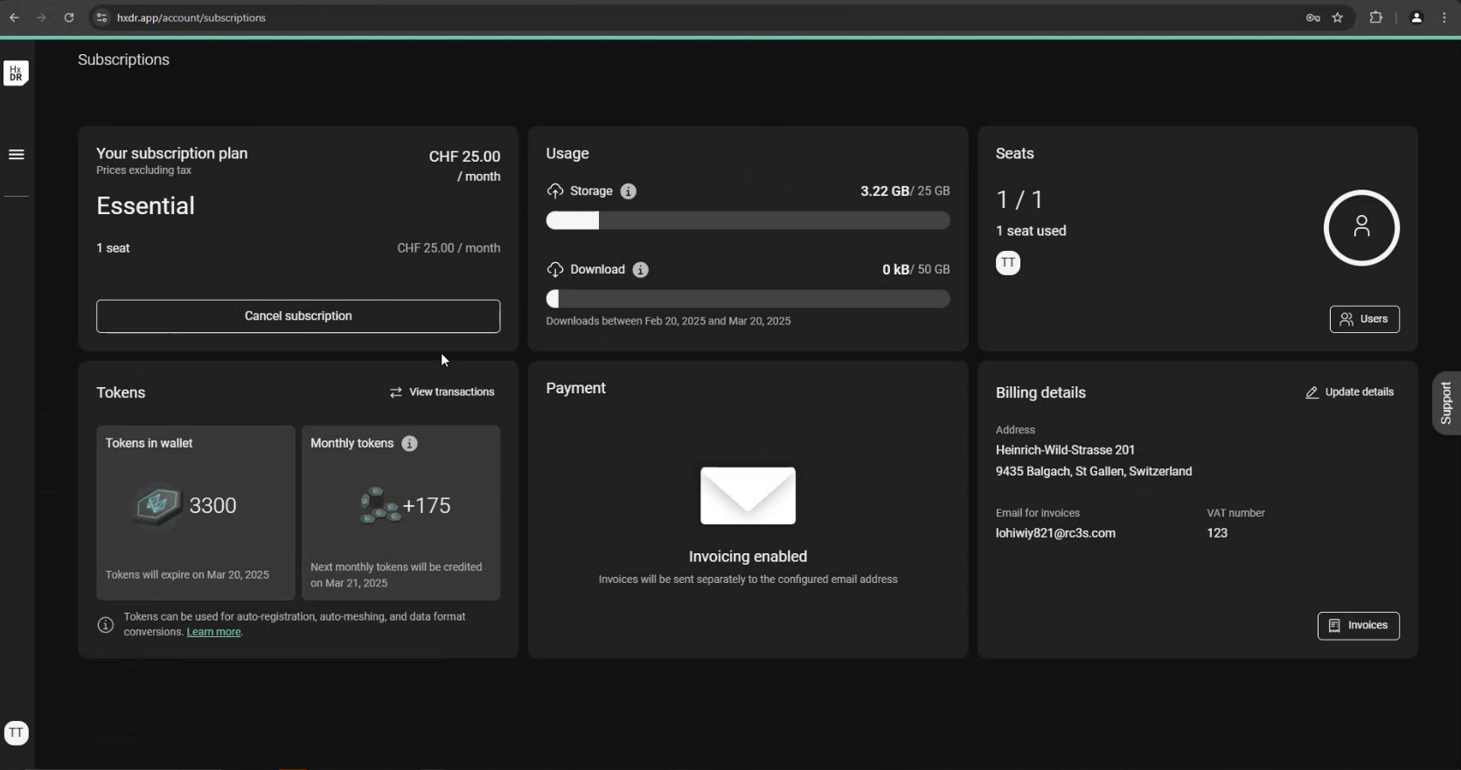The height and width of the screenshot is (770, 1461).
Task: Open the hamburger menu in sidebar
Action: pyautogui.click(x=16, y=155)
